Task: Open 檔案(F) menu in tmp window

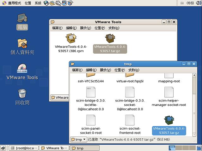Action: tap(77, 70)
